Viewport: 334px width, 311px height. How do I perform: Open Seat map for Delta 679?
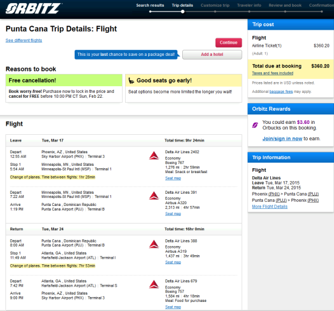pyautogui.click(x=173, y=307)
